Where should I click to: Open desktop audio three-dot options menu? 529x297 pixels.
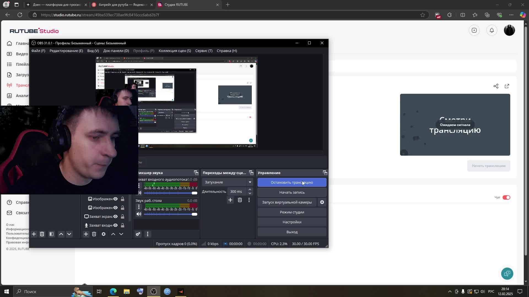(x=139, y=207)
